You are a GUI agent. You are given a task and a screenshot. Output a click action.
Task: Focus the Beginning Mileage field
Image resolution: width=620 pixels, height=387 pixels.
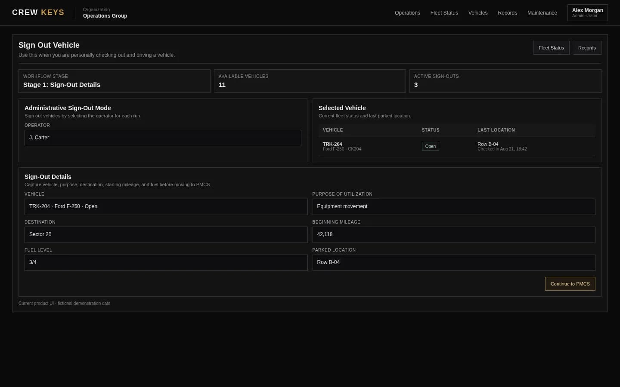[454, 235]
